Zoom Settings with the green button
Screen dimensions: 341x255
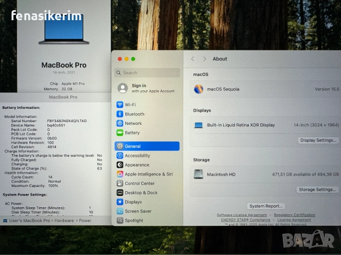tap(133, 59)
